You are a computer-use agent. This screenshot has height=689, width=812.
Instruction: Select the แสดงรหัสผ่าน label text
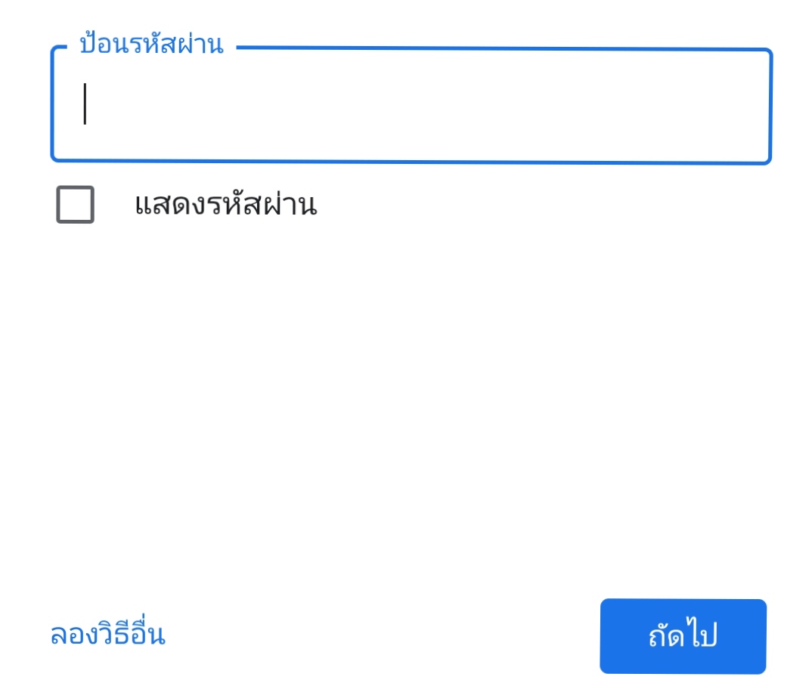226,205
